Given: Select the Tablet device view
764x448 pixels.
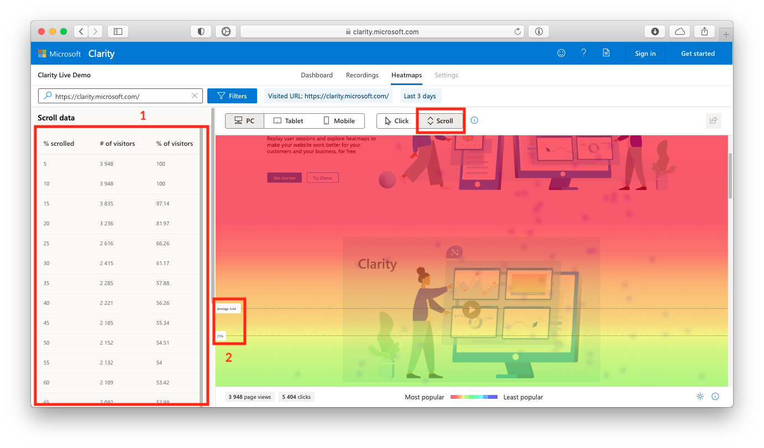Looking at the screenshot, I should [x=289, y=120].
